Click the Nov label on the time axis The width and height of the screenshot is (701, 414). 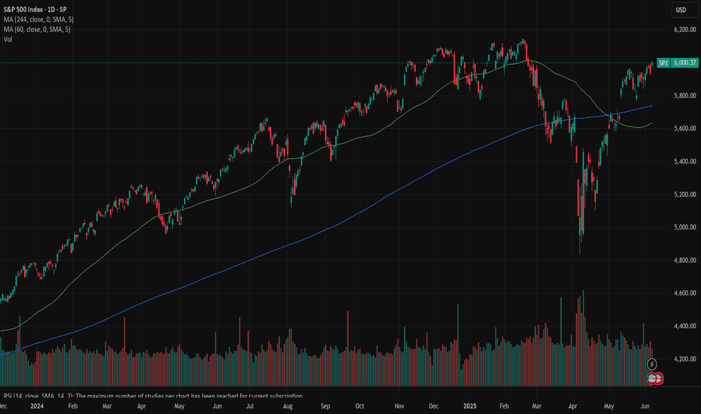(399, 406)
